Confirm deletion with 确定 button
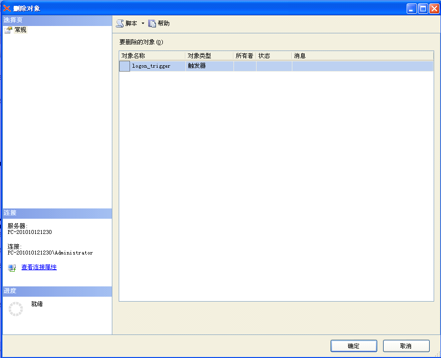The height and width of the screenshot is (358, 441). [x=354, y=346]
